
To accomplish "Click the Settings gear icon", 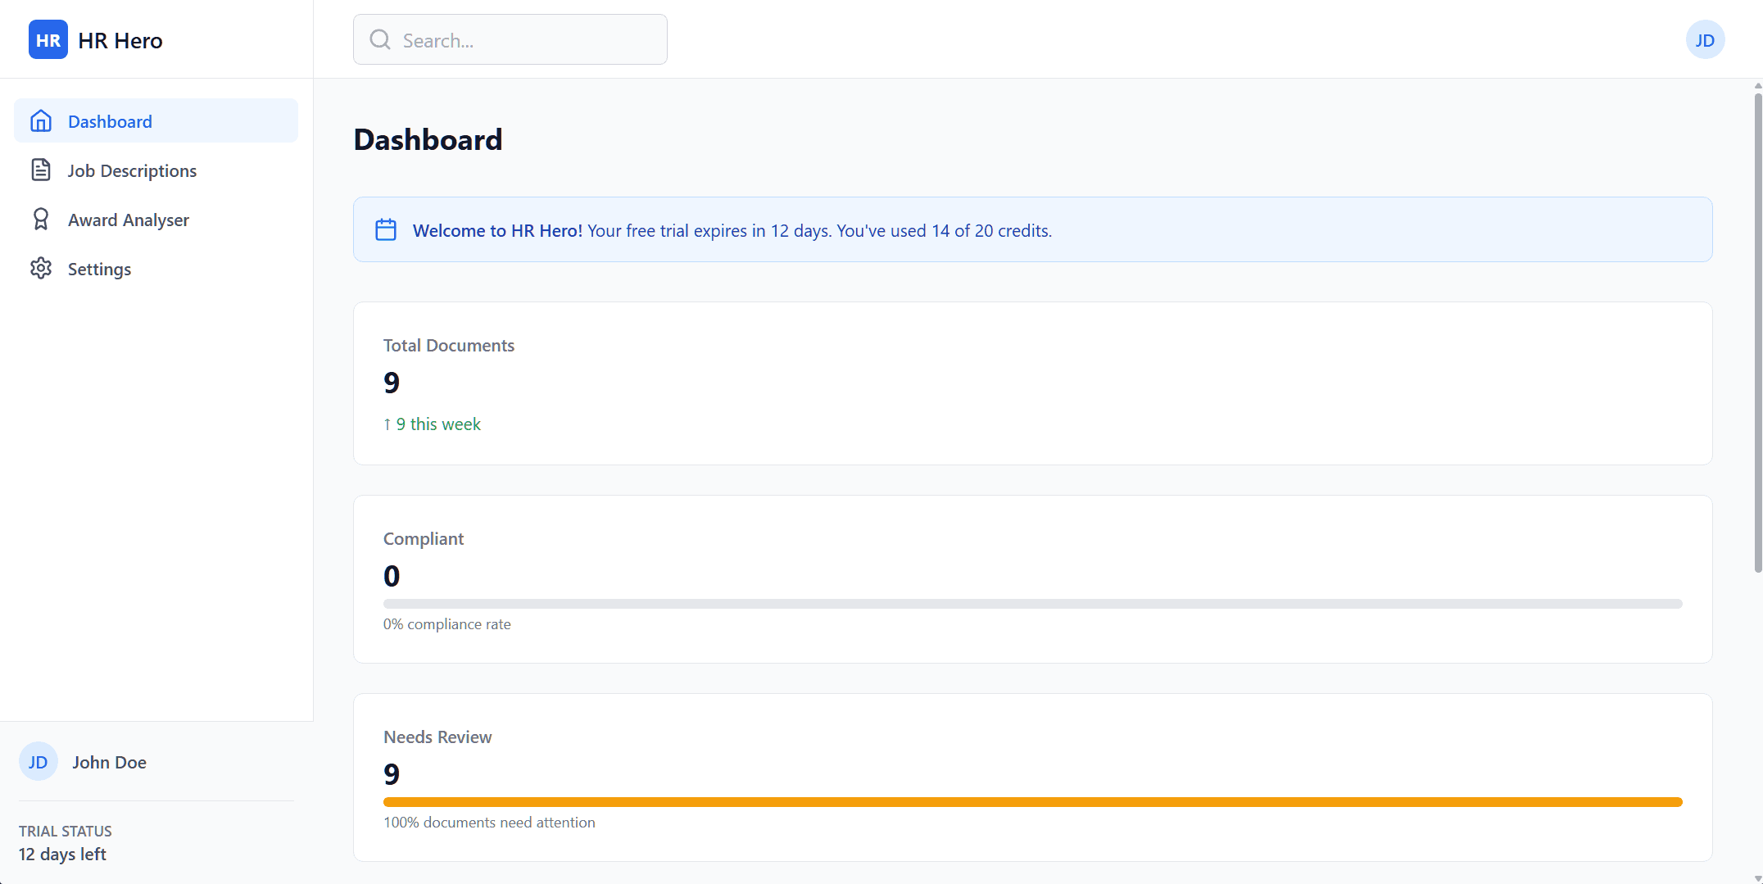I will (41, 268).
